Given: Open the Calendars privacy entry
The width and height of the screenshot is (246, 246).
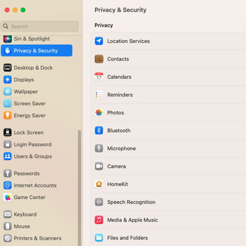Looking at the screenshot, I should [x=170, y=77].
